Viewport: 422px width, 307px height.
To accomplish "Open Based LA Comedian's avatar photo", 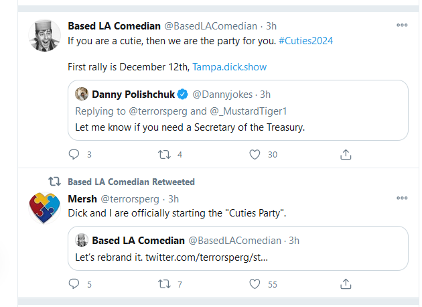I will coord(44,36).
